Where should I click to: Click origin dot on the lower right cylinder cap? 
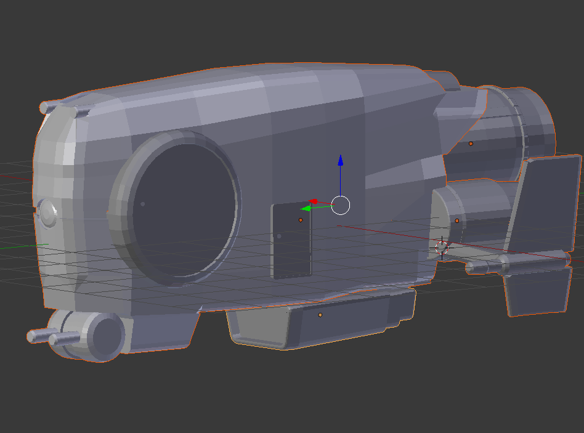[x=457, y=221]
